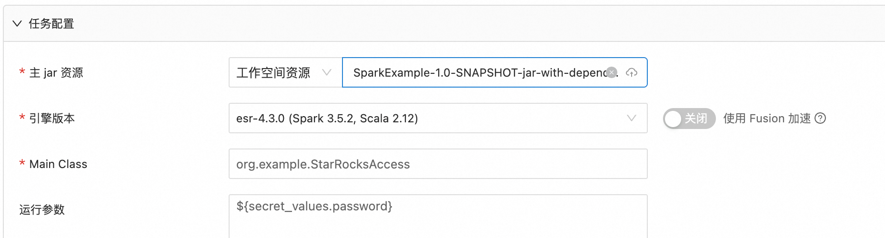Click the 运行参数 label

coord(42,209)
